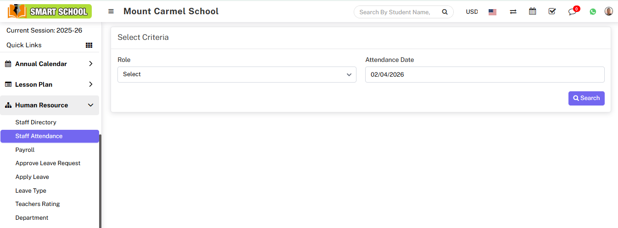
Task: Click the switch session arrows icon
Action: [513, 12]
